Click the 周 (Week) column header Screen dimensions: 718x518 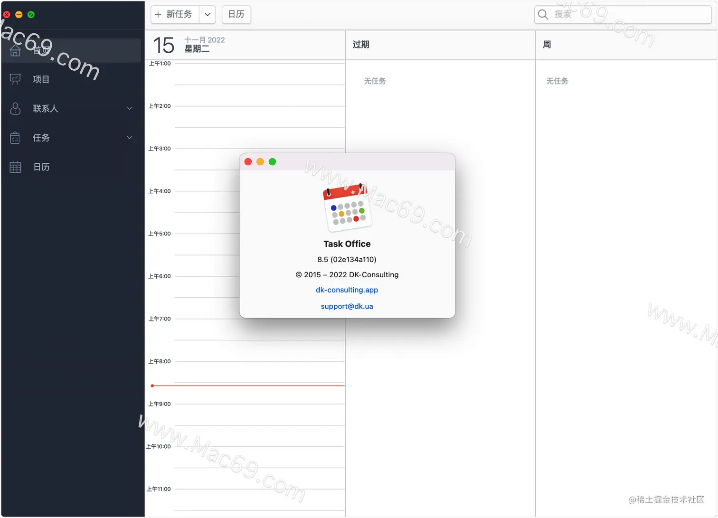tap(547, 45)
